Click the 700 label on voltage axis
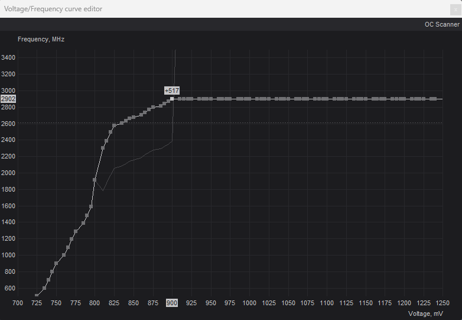This screenshot has height=320, width=462. (x=18, y=303)
